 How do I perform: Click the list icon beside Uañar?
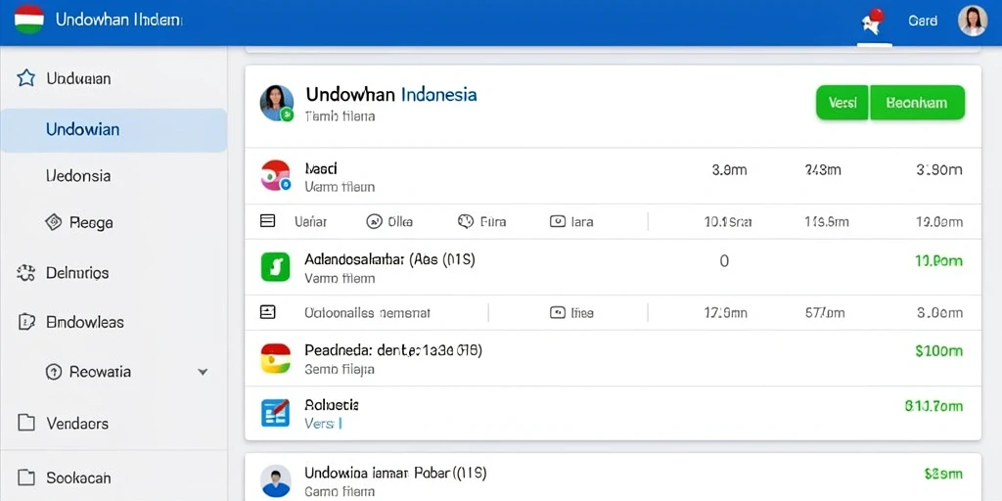pyautogui.click(x=268, y=221)
